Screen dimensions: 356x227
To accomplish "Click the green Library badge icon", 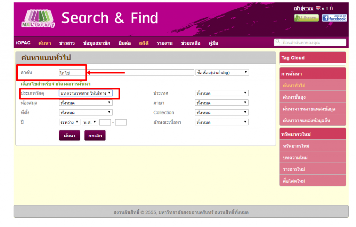I will pos(306,18).
